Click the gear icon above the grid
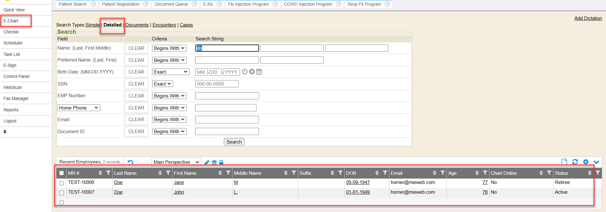Image resolution: width=606 pixels, height=212 pixels. [x=586, y=162]
